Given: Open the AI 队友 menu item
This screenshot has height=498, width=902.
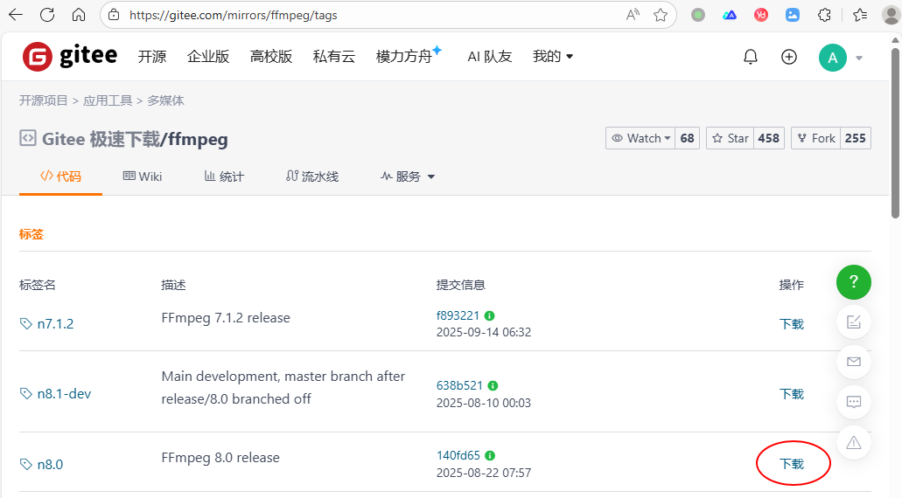Looking at the screenshot, I should tap(490, 56).
